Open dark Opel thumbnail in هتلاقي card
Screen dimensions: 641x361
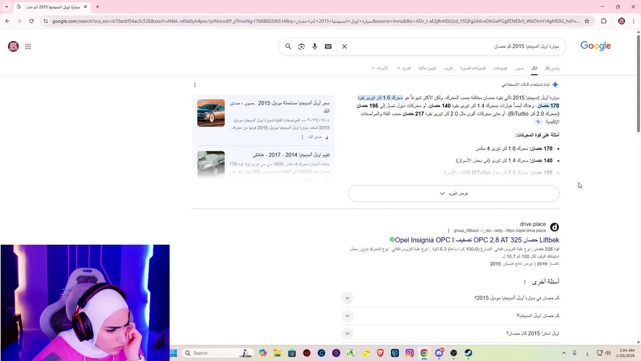click(211, 164)
